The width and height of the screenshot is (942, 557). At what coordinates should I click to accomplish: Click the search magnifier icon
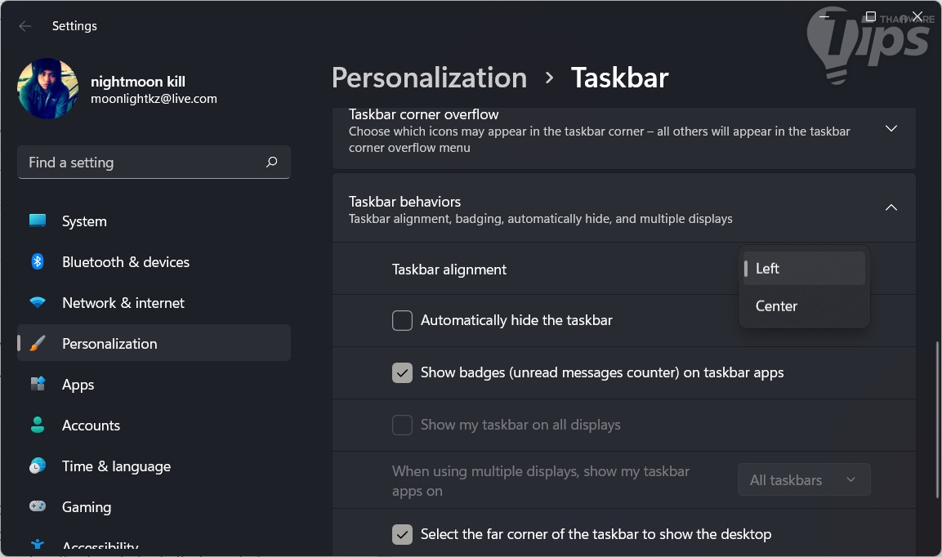pos(272,163)
